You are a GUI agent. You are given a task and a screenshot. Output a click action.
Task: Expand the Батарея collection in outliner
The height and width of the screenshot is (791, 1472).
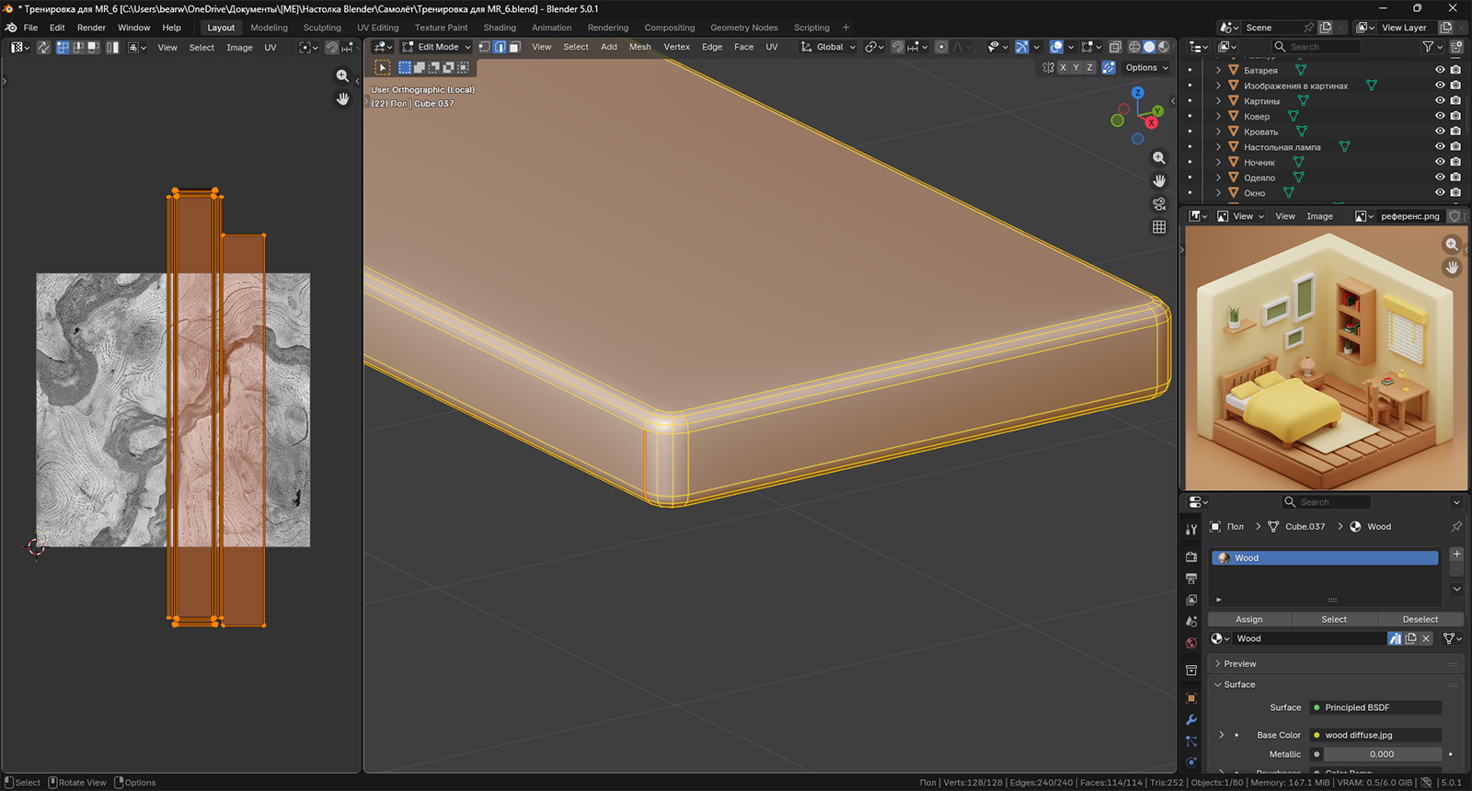click(x=1219, y=70)
